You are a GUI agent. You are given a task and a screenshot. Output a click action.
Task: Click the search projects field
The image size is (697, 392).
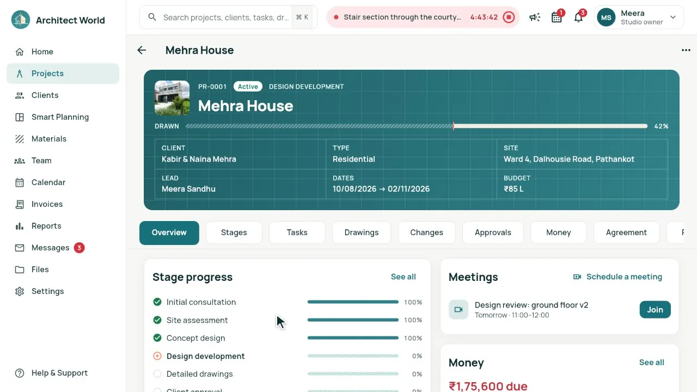[228, 17]
